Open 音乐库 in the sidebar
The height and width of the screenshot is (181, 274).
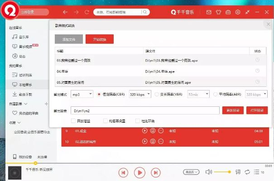click(x=24, y=37)
